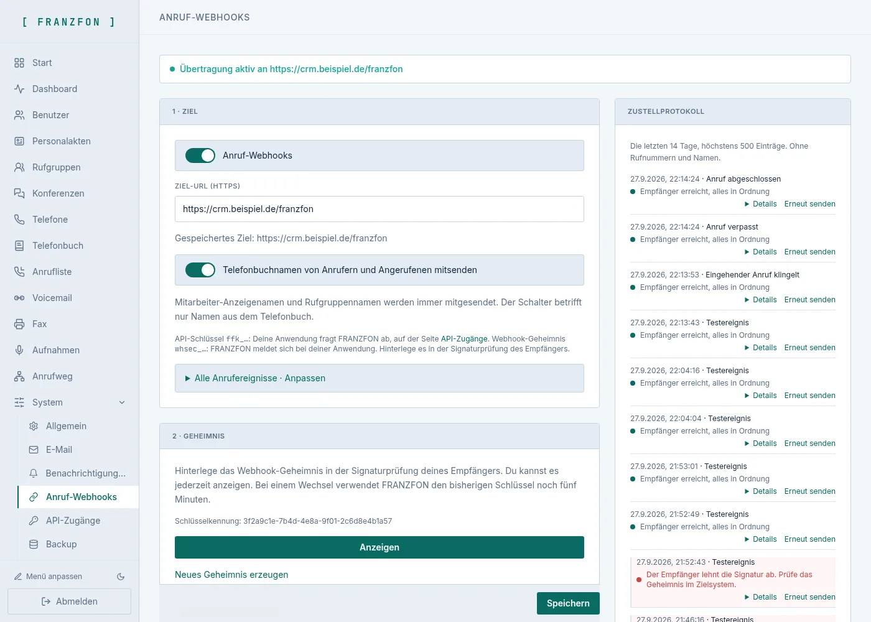The image size is (871, 622).
Task: Click the API-Zugänge key icon
Action: click(34, 521)
